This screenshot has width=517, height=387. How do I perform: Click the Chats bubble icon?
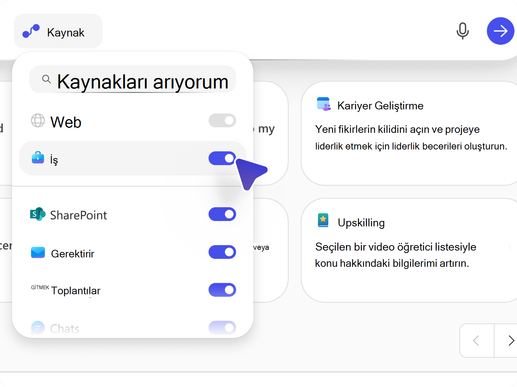click(x=38, y=328)
